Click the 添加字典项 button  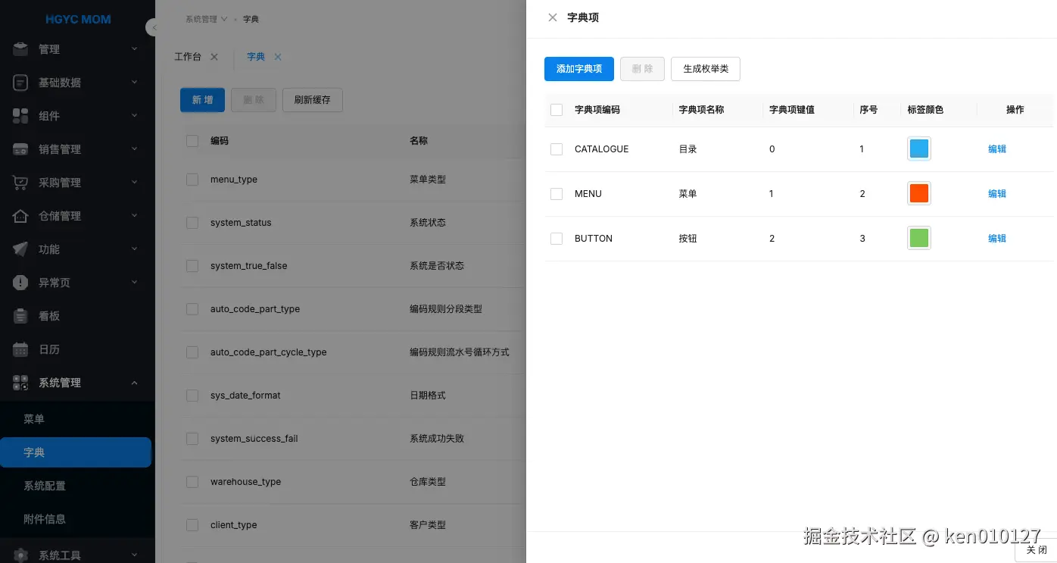[579, 69]
